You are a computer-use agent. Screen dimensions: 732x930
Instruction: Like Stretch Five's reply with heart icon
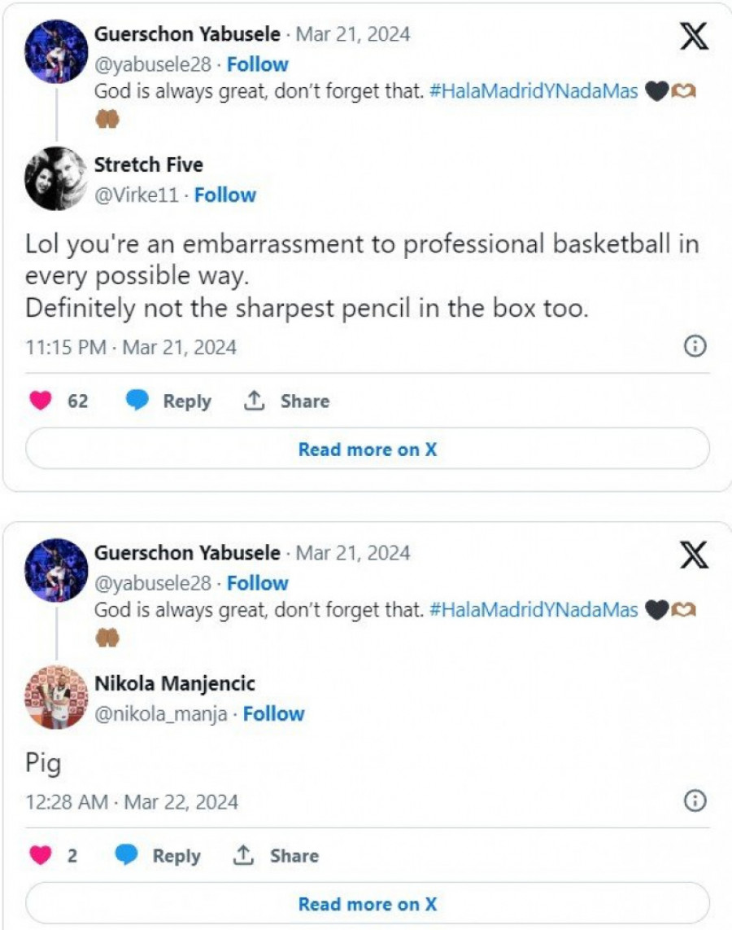41,401
